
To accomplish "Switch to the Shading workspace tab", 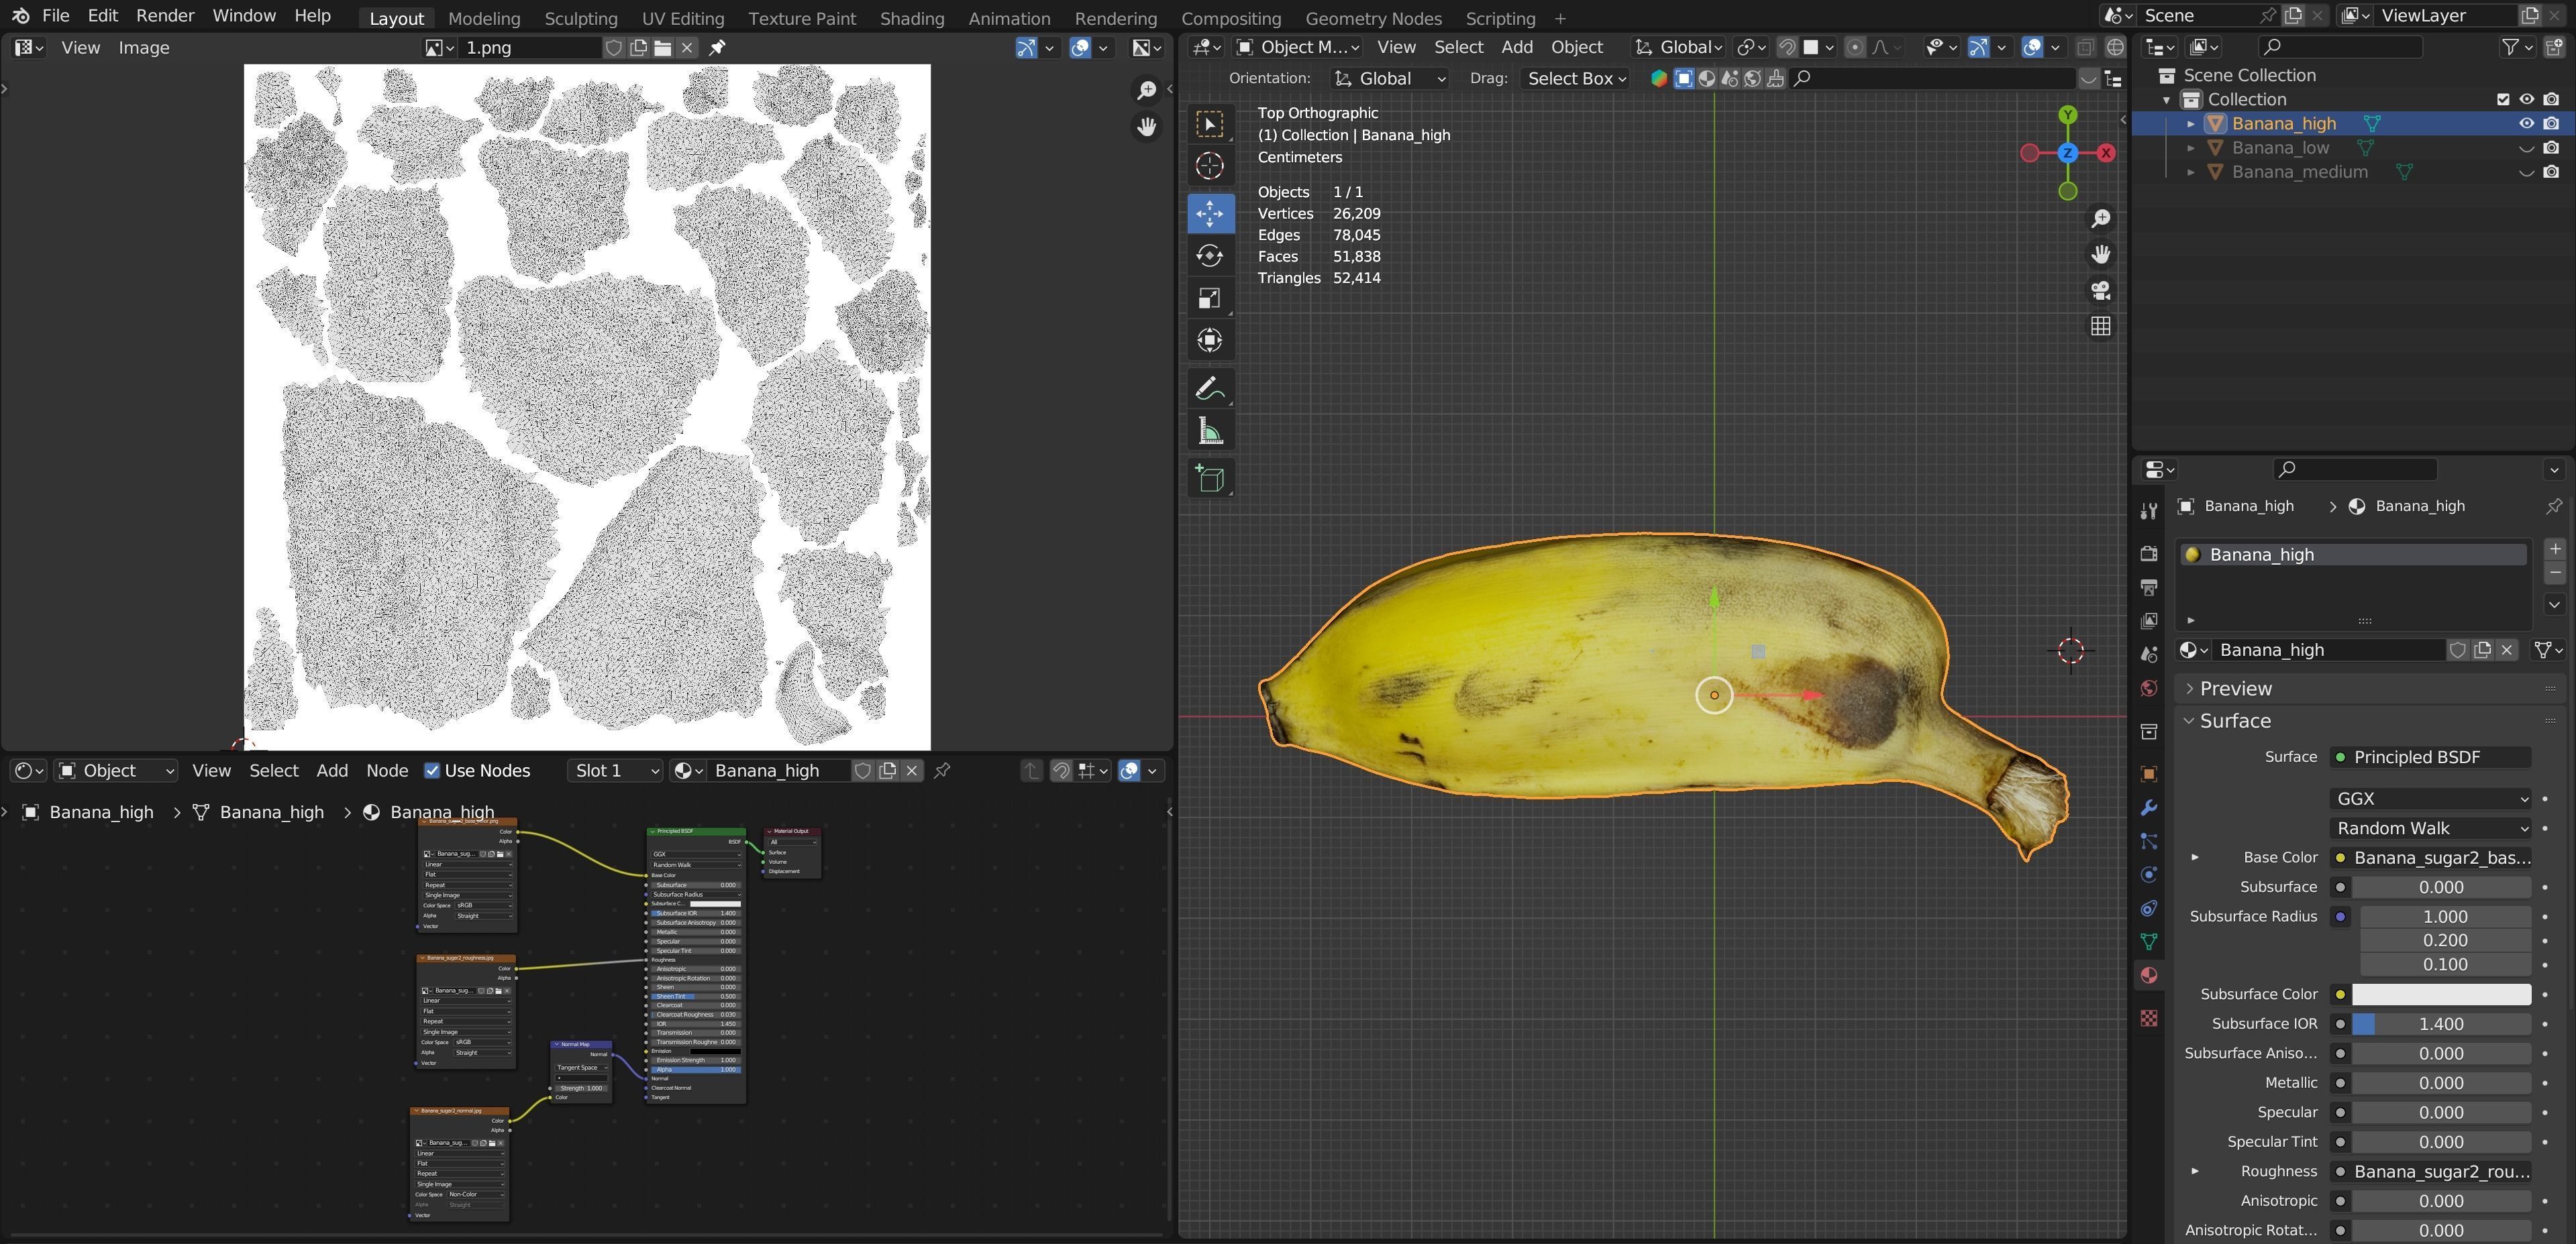I will [x=911, y=18].
